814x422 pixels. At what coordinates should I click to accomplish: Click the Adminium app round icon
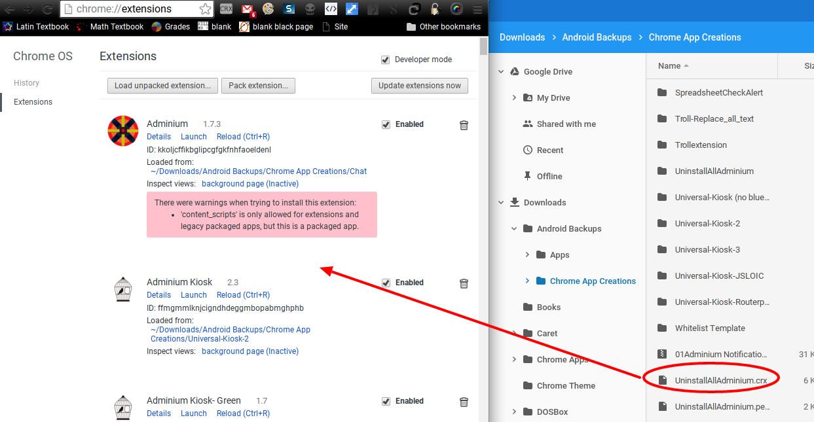point(123,130)
